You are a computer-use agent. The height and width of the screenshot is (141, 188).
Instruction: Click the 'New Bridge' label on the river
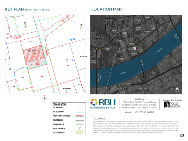[x=142, y=63]
